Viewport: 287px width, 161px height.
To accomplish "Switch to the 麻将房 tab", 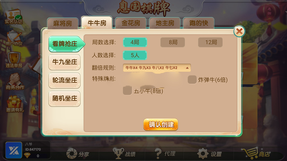I will coord(63,23).
